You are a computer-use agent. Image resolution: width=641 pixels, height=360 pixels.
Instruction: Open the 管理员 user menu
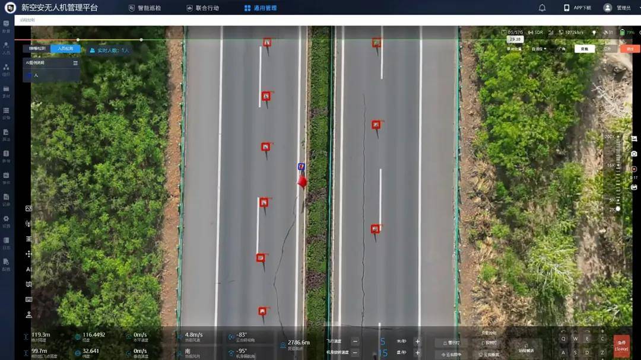click(617, 8)
